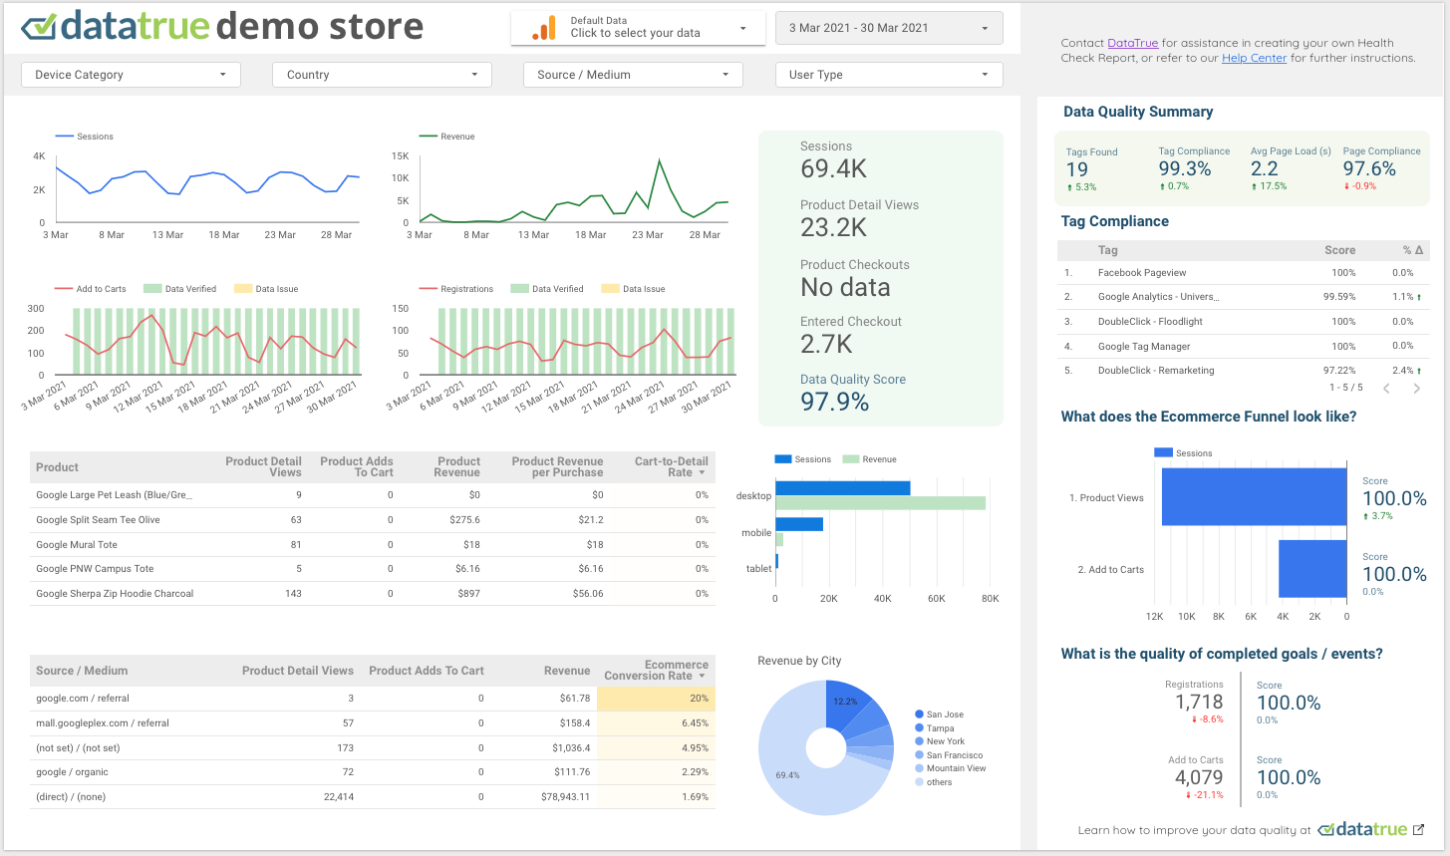Click the sort arrow on Cart-to-Detail Rate column
This screenshot has height=856, width=1450.
(703, 473)
